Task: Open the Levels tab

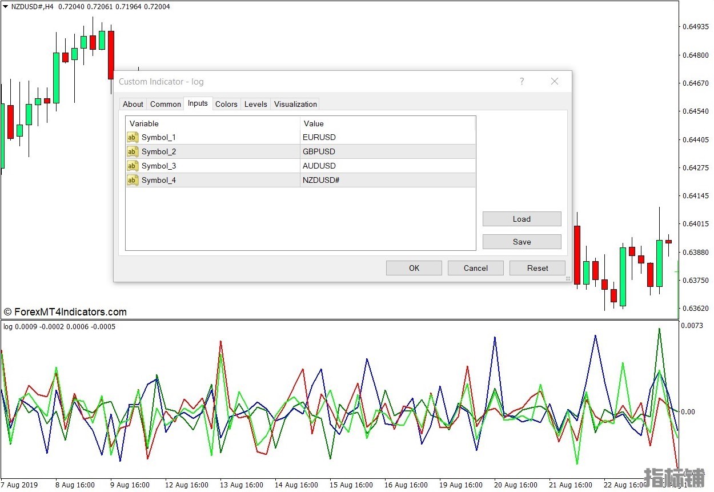Action: [x=255, y=104]
